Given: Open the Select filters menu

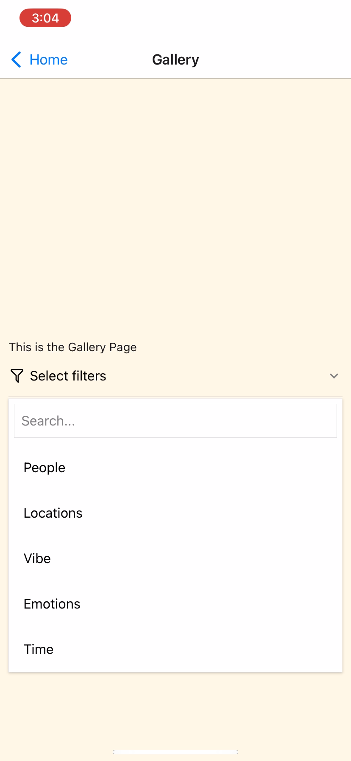Looking at the screenshot, I should (68, 375).
